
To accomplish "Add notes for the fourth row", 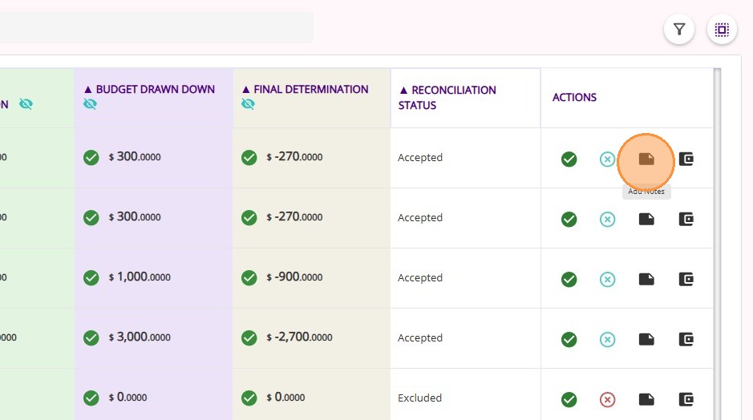I will click(646, 339).
